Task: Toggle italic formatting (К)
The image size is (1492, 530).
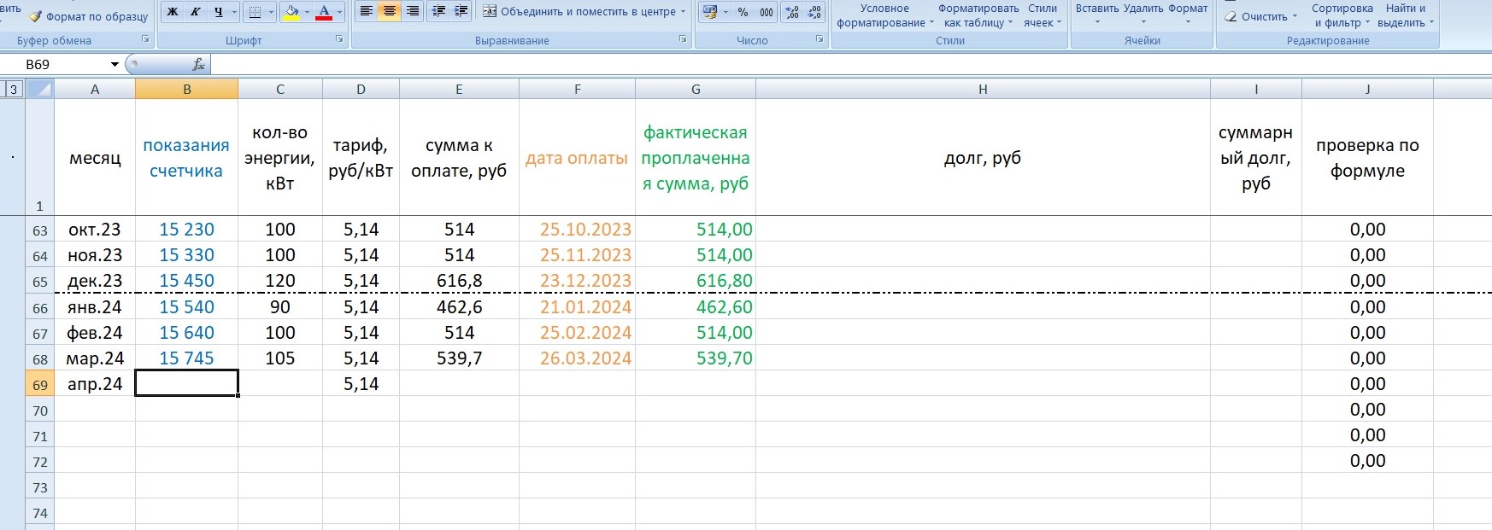Action: (x=195, y=12)
